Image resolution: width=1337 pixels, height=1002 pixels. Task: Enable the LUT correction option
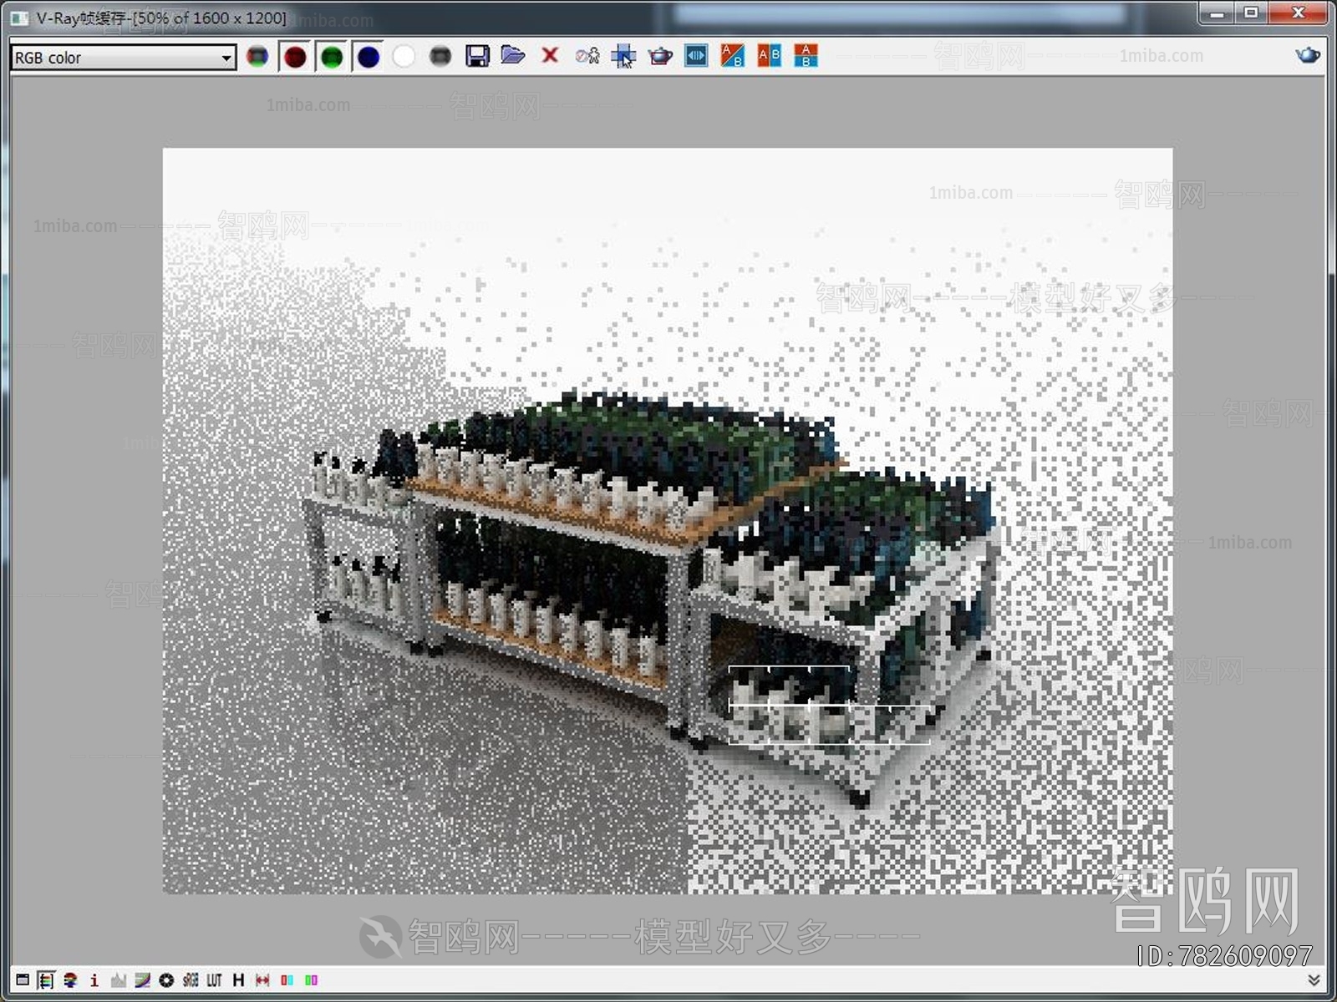215,980
